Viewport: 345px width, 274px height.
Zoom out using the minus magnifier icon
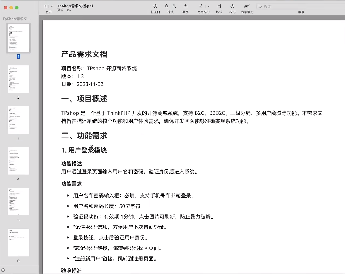pos(167,6)
